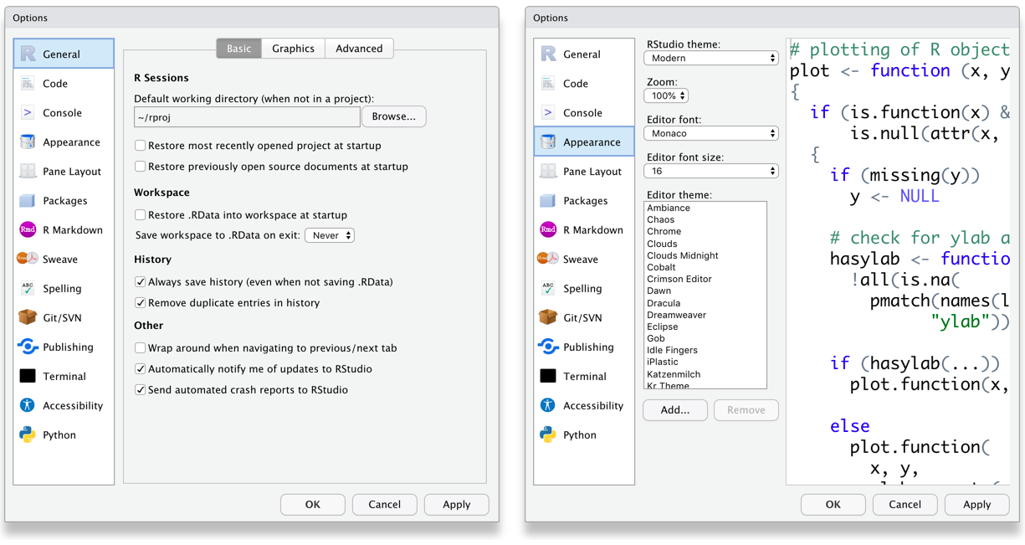Screen dimensions: 1025x545
Task: Select Python icon in right Options window
Action: (x=548, y=434)
